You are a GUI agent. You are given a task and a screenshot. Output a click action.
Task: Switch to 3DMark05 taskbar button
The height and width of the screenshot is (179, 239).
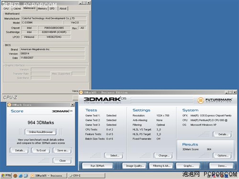click(x=48, y=176)
